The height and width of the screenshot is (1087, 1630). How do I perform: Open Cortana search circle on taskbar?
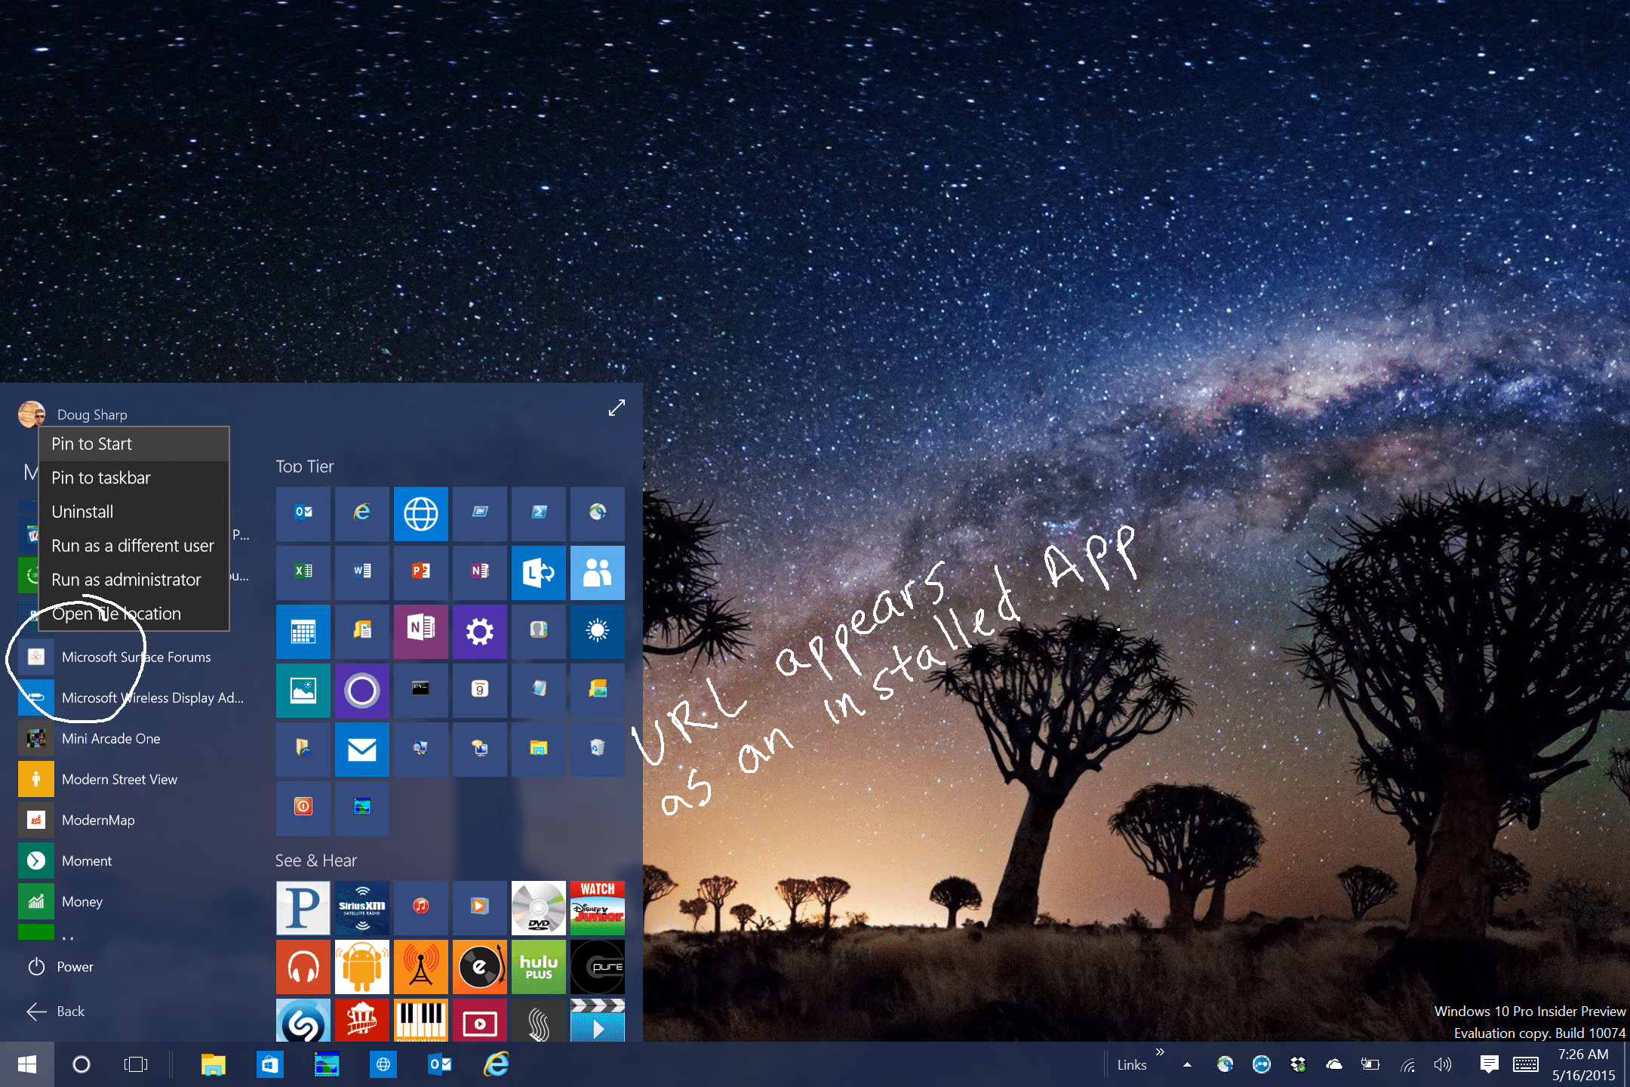(81, 1064)
